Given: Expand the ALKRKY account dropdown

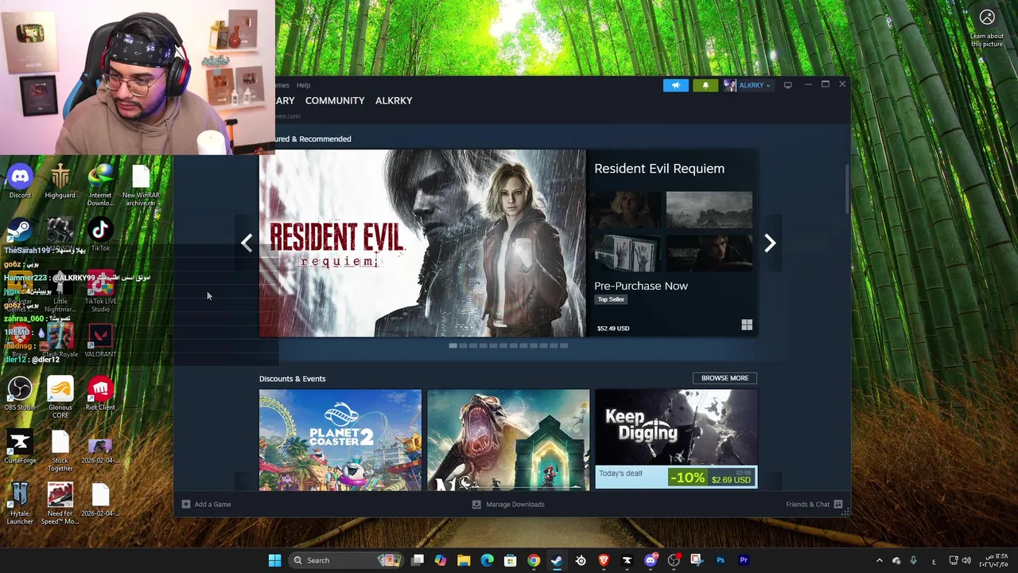Looking at the screenshot, I should [x=755, y=85].
